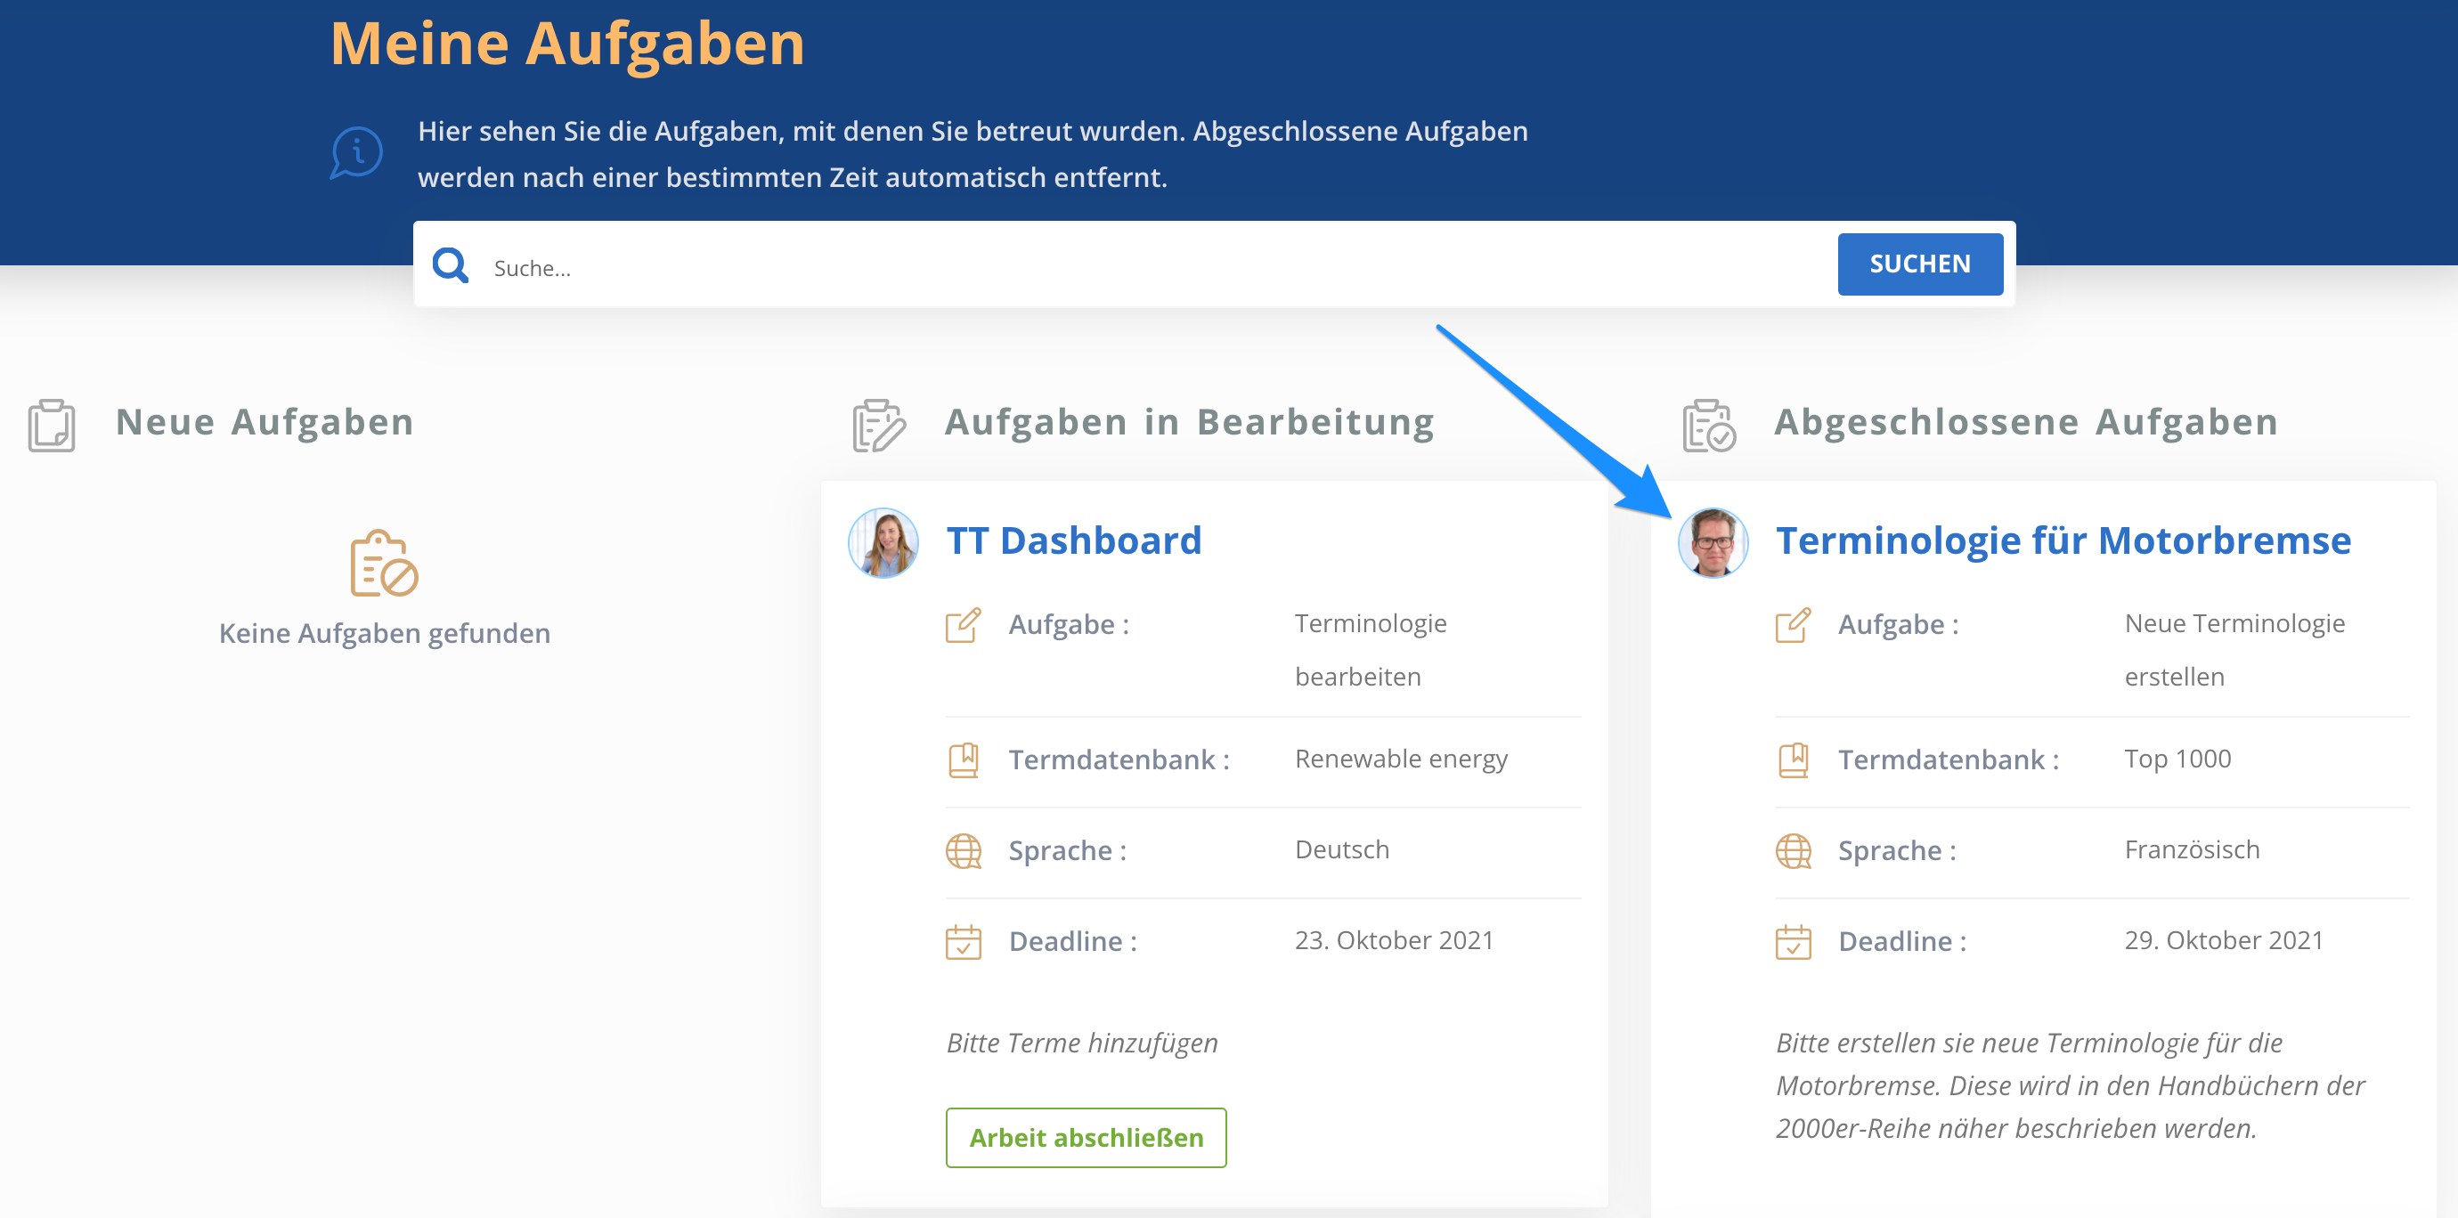2458x1218 pixels.
Task: Click Aufgabe edit icon in TT Dashboard
Action: pos(963,625)
